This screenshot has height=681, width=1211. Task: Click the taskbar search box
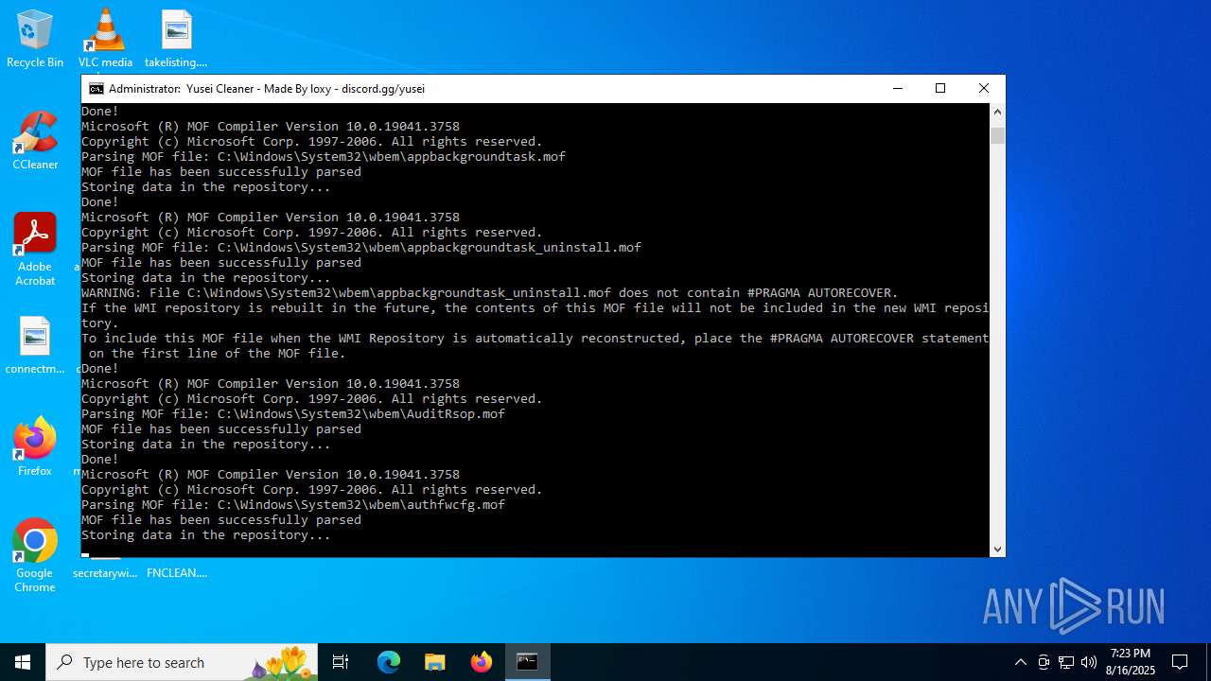tap(182, 662)
